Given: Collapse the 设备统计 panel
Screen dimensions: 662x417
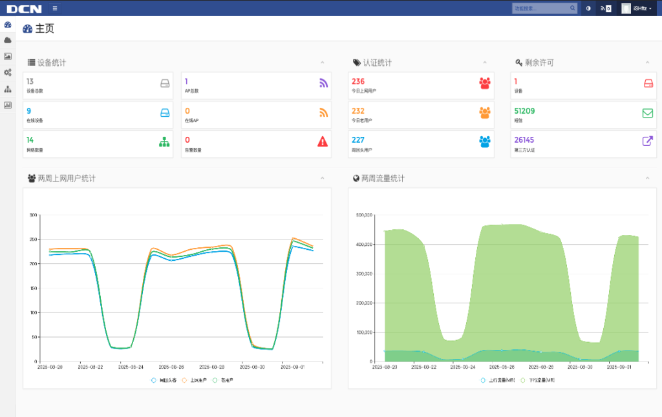Looking at the screenshot, I should [322, 63].
